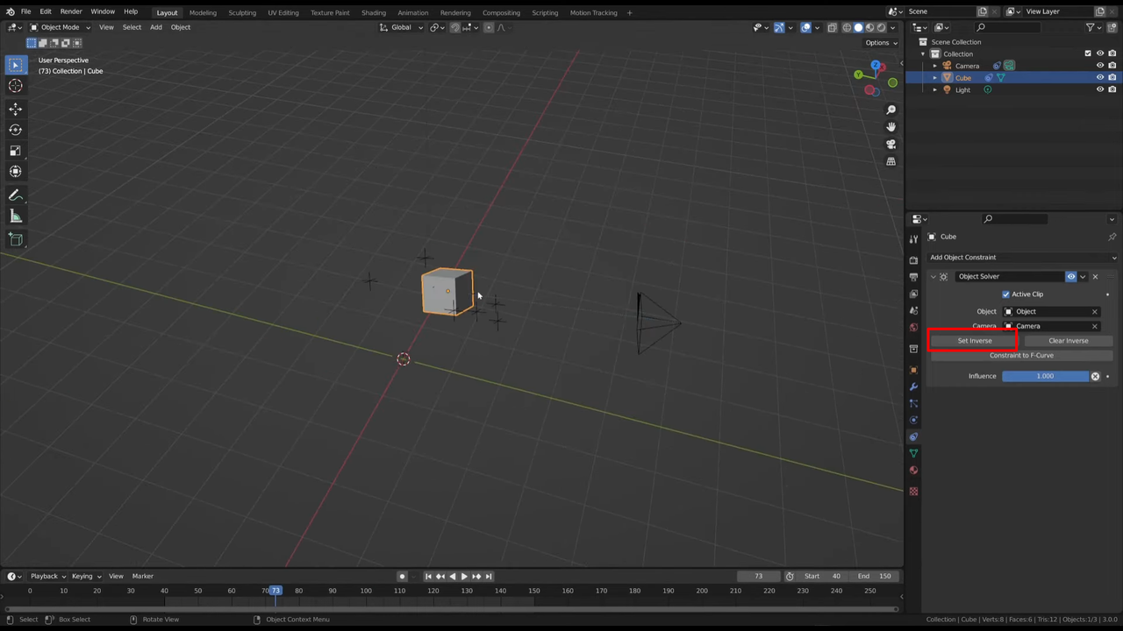
Task: Select the Rotate tool
Action: pyautogui.click(x=15, y=130)
